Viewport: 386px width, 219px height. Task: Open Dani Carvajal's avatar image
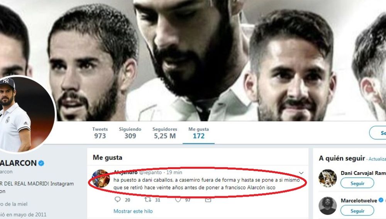tap(327, 178)
